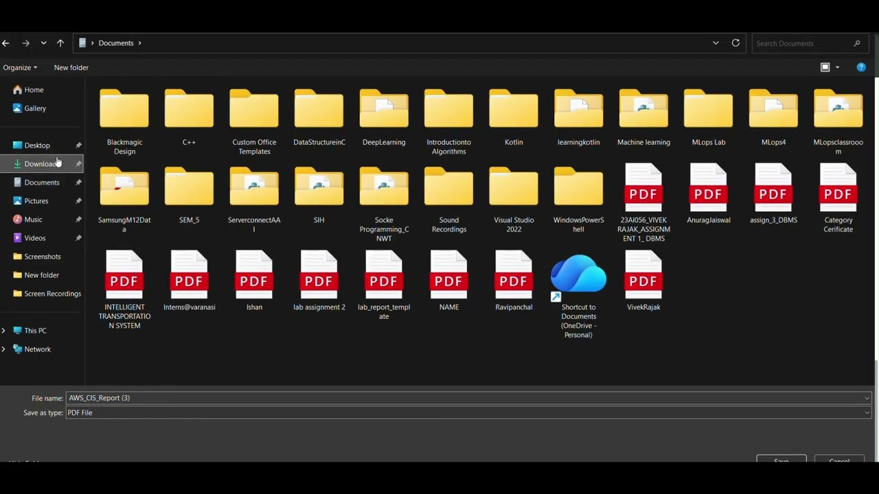
Task: Select the learningkotlin folder
Action: pos(579,117)
